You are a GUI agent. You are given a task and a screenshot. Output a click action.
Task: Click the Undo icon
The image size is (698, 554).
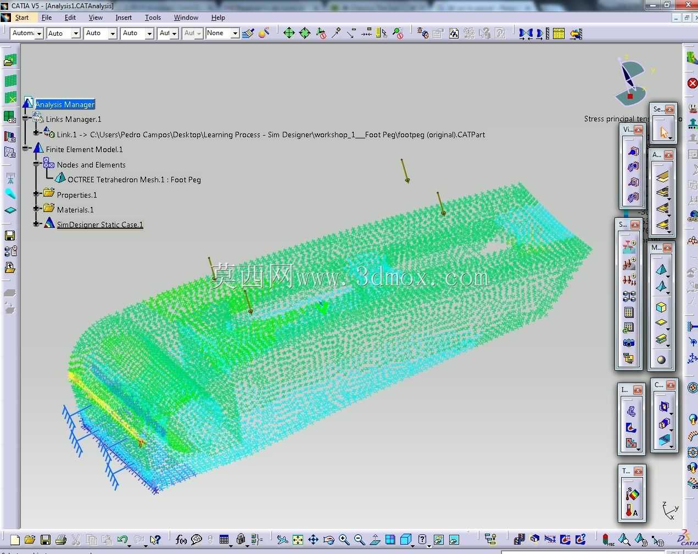[122, 540]
